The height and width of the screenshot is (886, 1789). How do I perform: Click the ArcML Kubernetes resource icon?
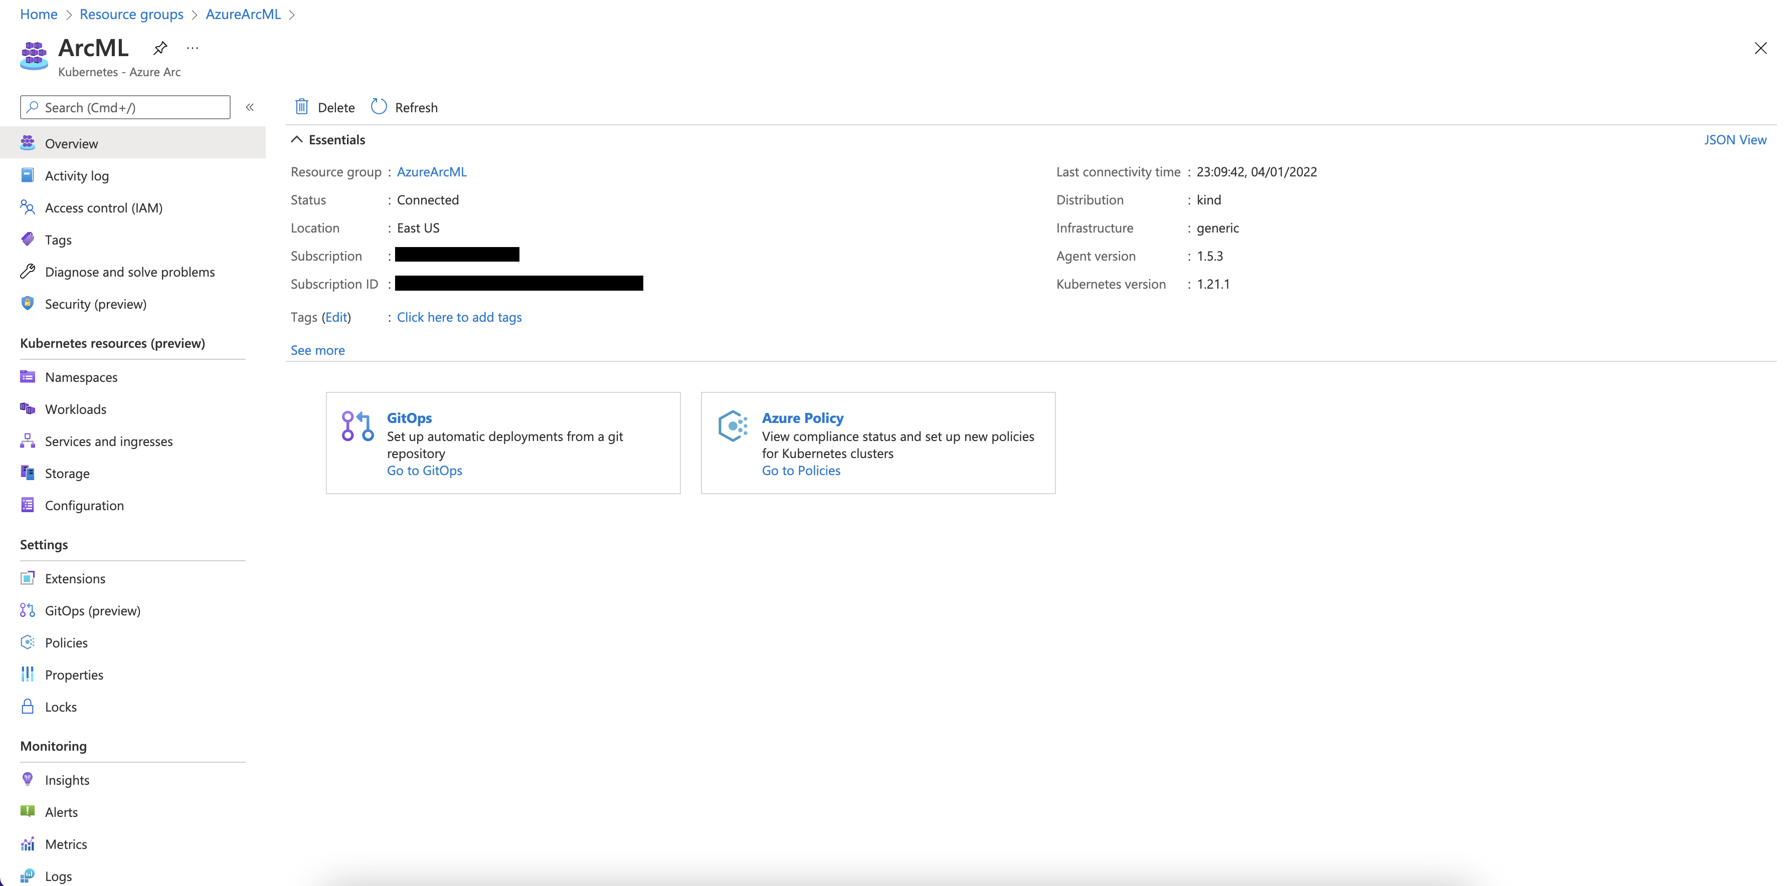point(34,56)
